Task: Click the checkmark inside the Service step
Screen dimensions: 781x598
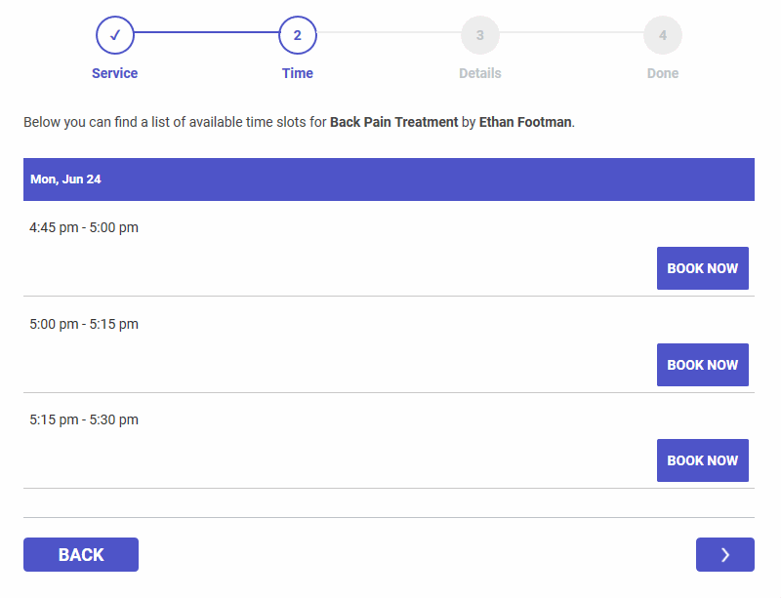Action: (x=115, y=34)
